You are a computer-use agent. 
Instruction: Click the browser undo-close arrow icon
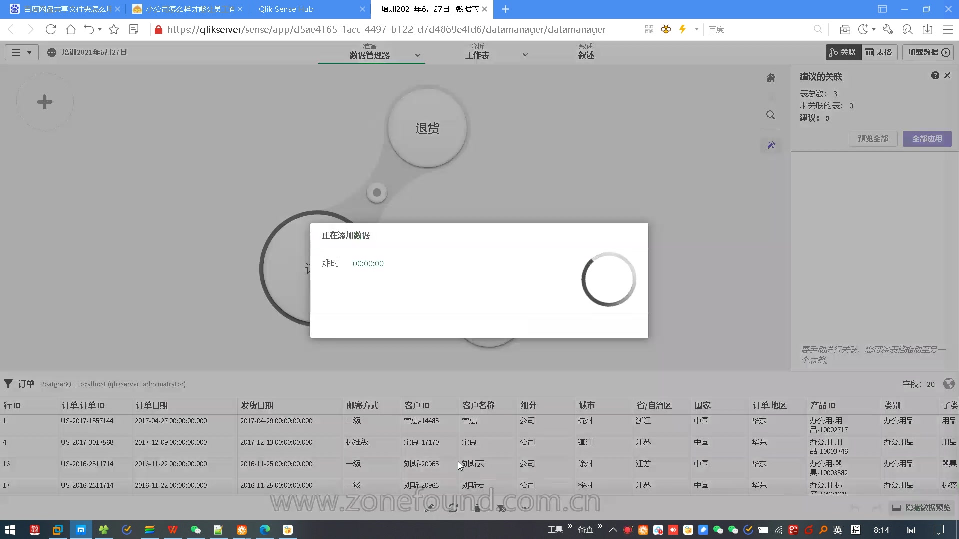89,29
